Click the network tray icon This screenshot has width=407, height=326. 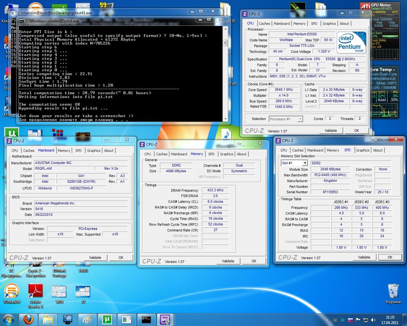coord(366,320)
